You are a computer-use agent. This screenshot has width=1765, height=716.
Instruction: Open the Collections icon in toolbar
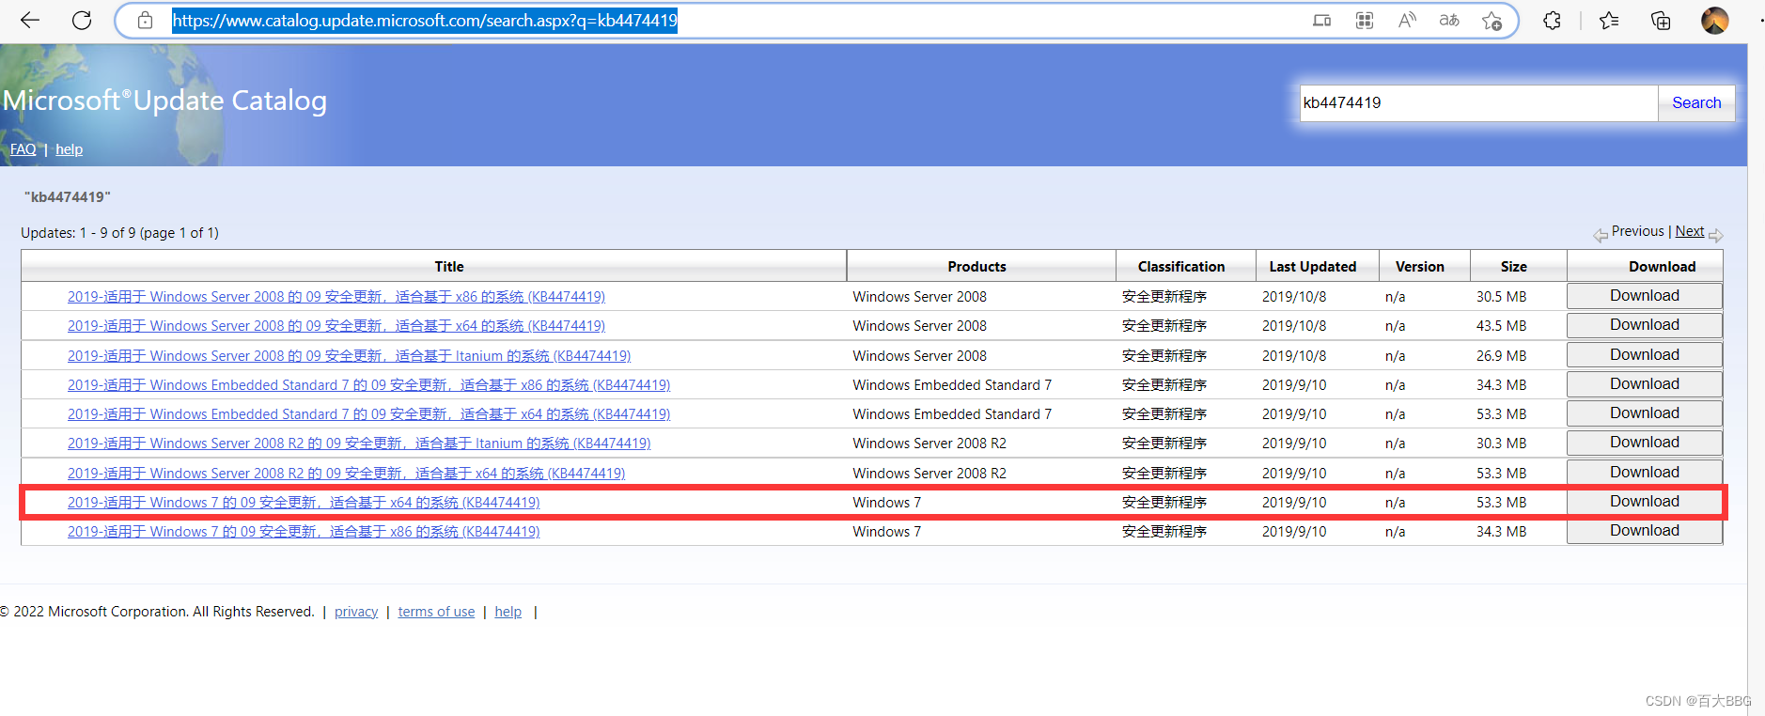point(1661,20)
